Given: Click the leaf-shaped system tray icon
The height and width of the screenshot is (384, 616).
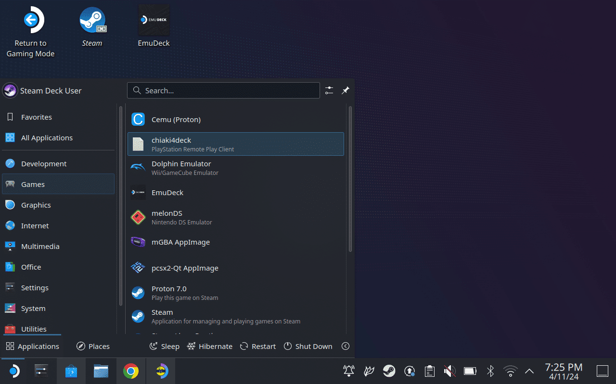Looking at the screenshot, I should click(369, 371).
